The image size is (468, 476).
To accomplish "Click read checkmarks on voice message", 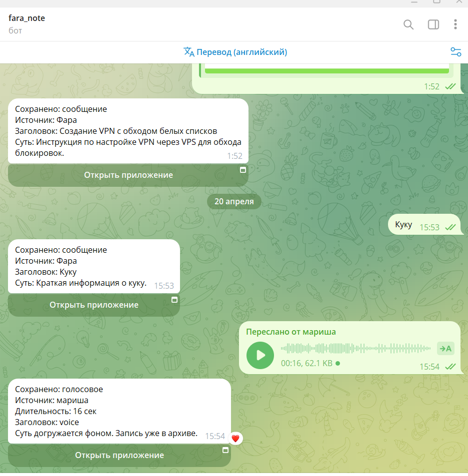I will [450, 367].
